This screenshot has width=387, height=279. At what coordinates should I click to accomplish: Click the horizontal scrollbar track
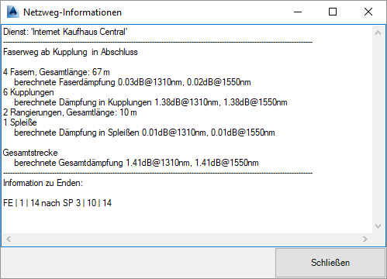[187, 239]
